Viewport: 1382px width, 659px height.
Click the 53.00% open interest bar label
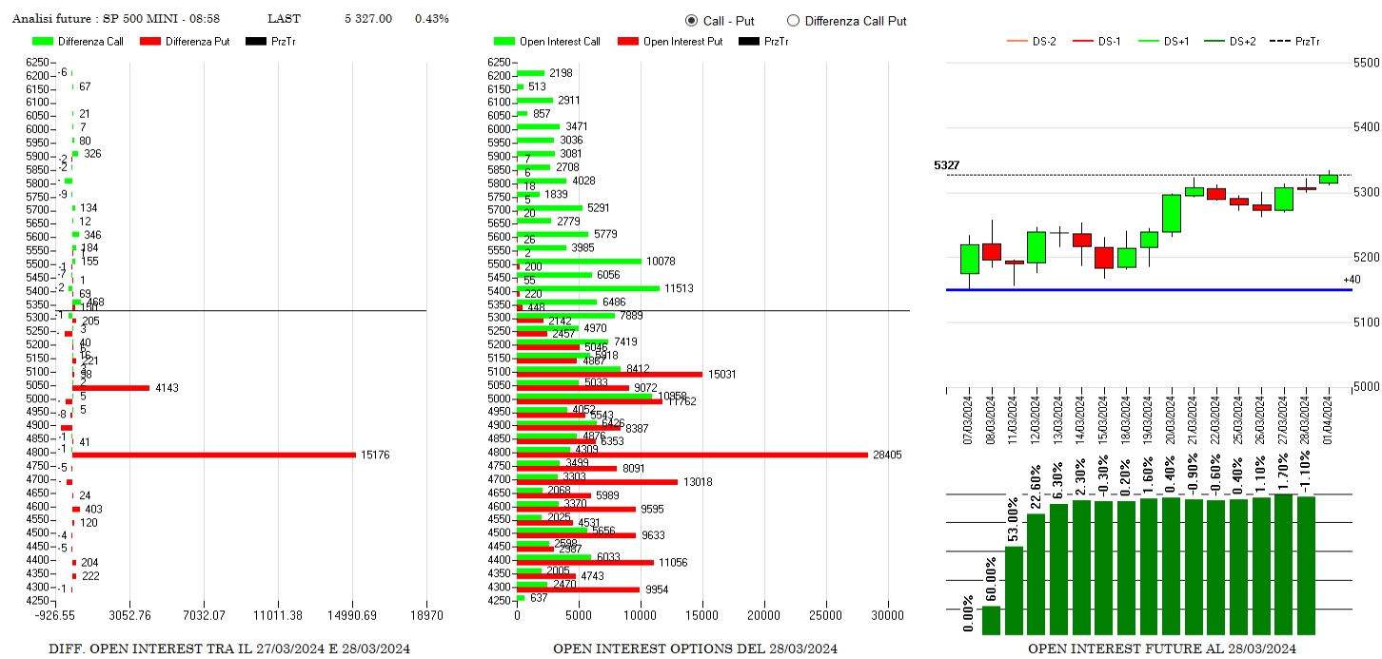[x=1015, y=520]
